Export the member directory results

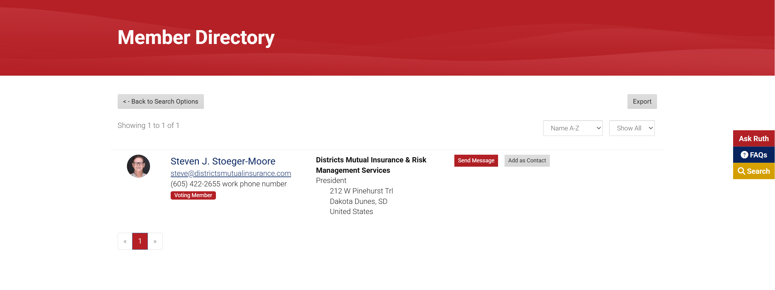point(642,101)
